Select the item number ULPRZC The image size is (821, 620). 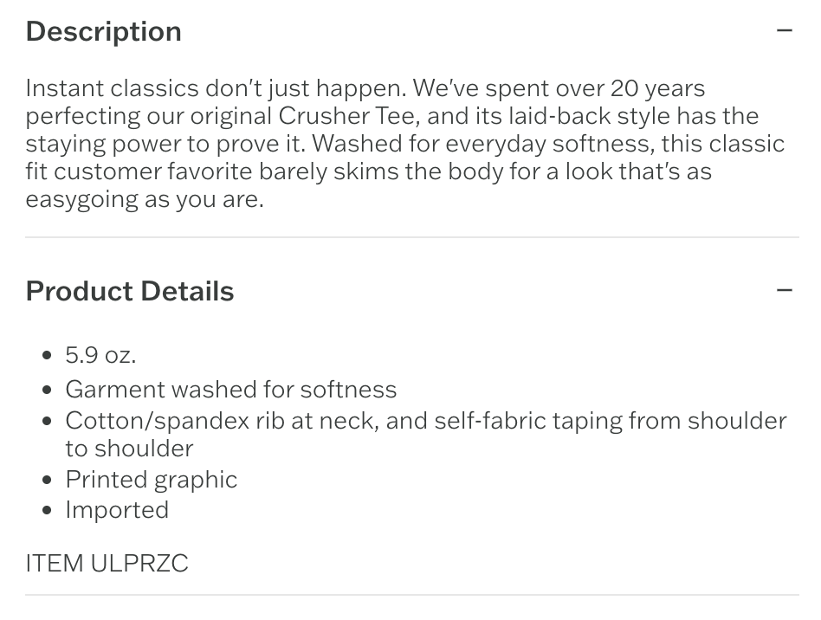tap(139, 564)
